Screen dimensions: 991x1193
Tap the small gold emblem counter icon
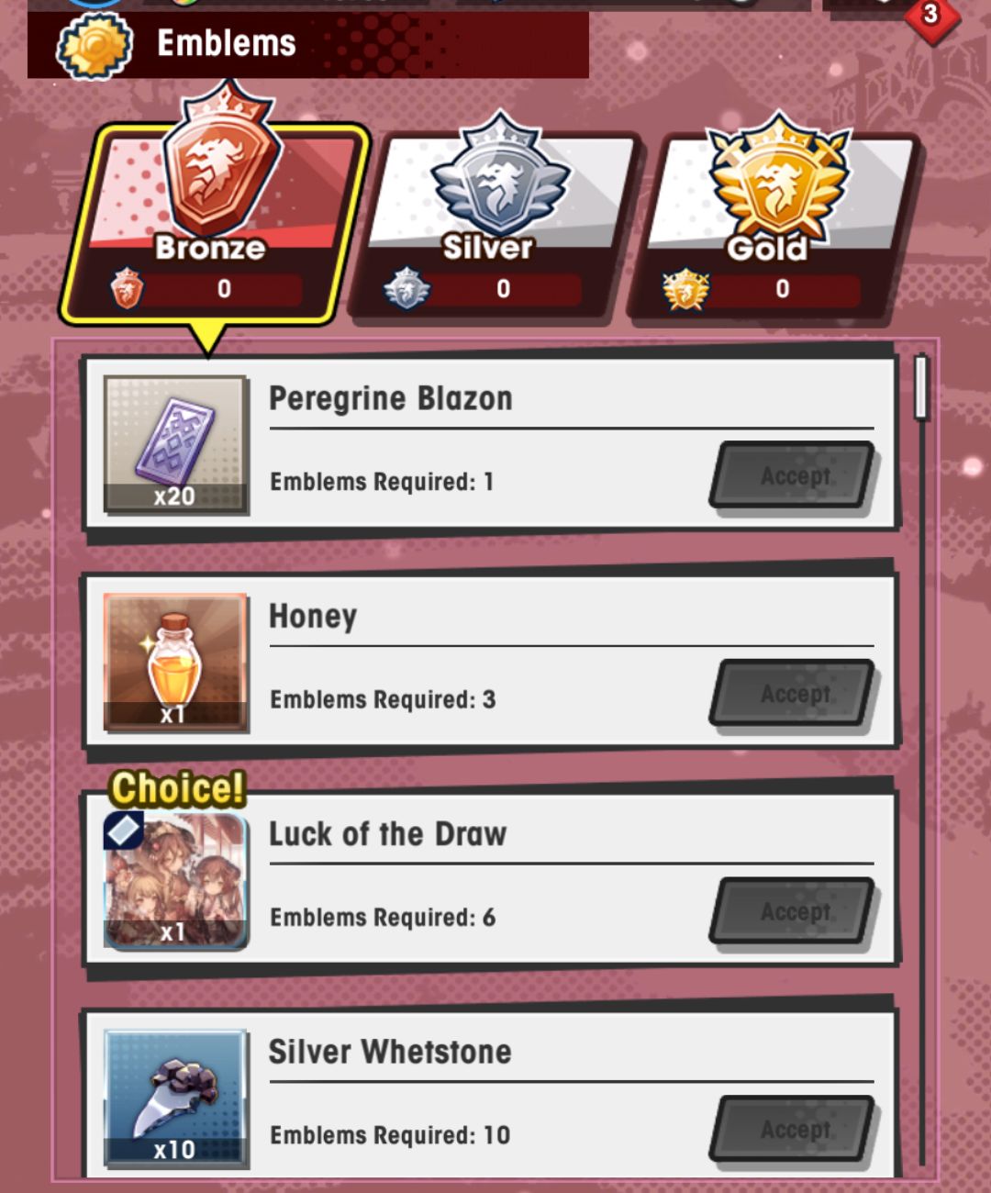click(x=685, y=289)
